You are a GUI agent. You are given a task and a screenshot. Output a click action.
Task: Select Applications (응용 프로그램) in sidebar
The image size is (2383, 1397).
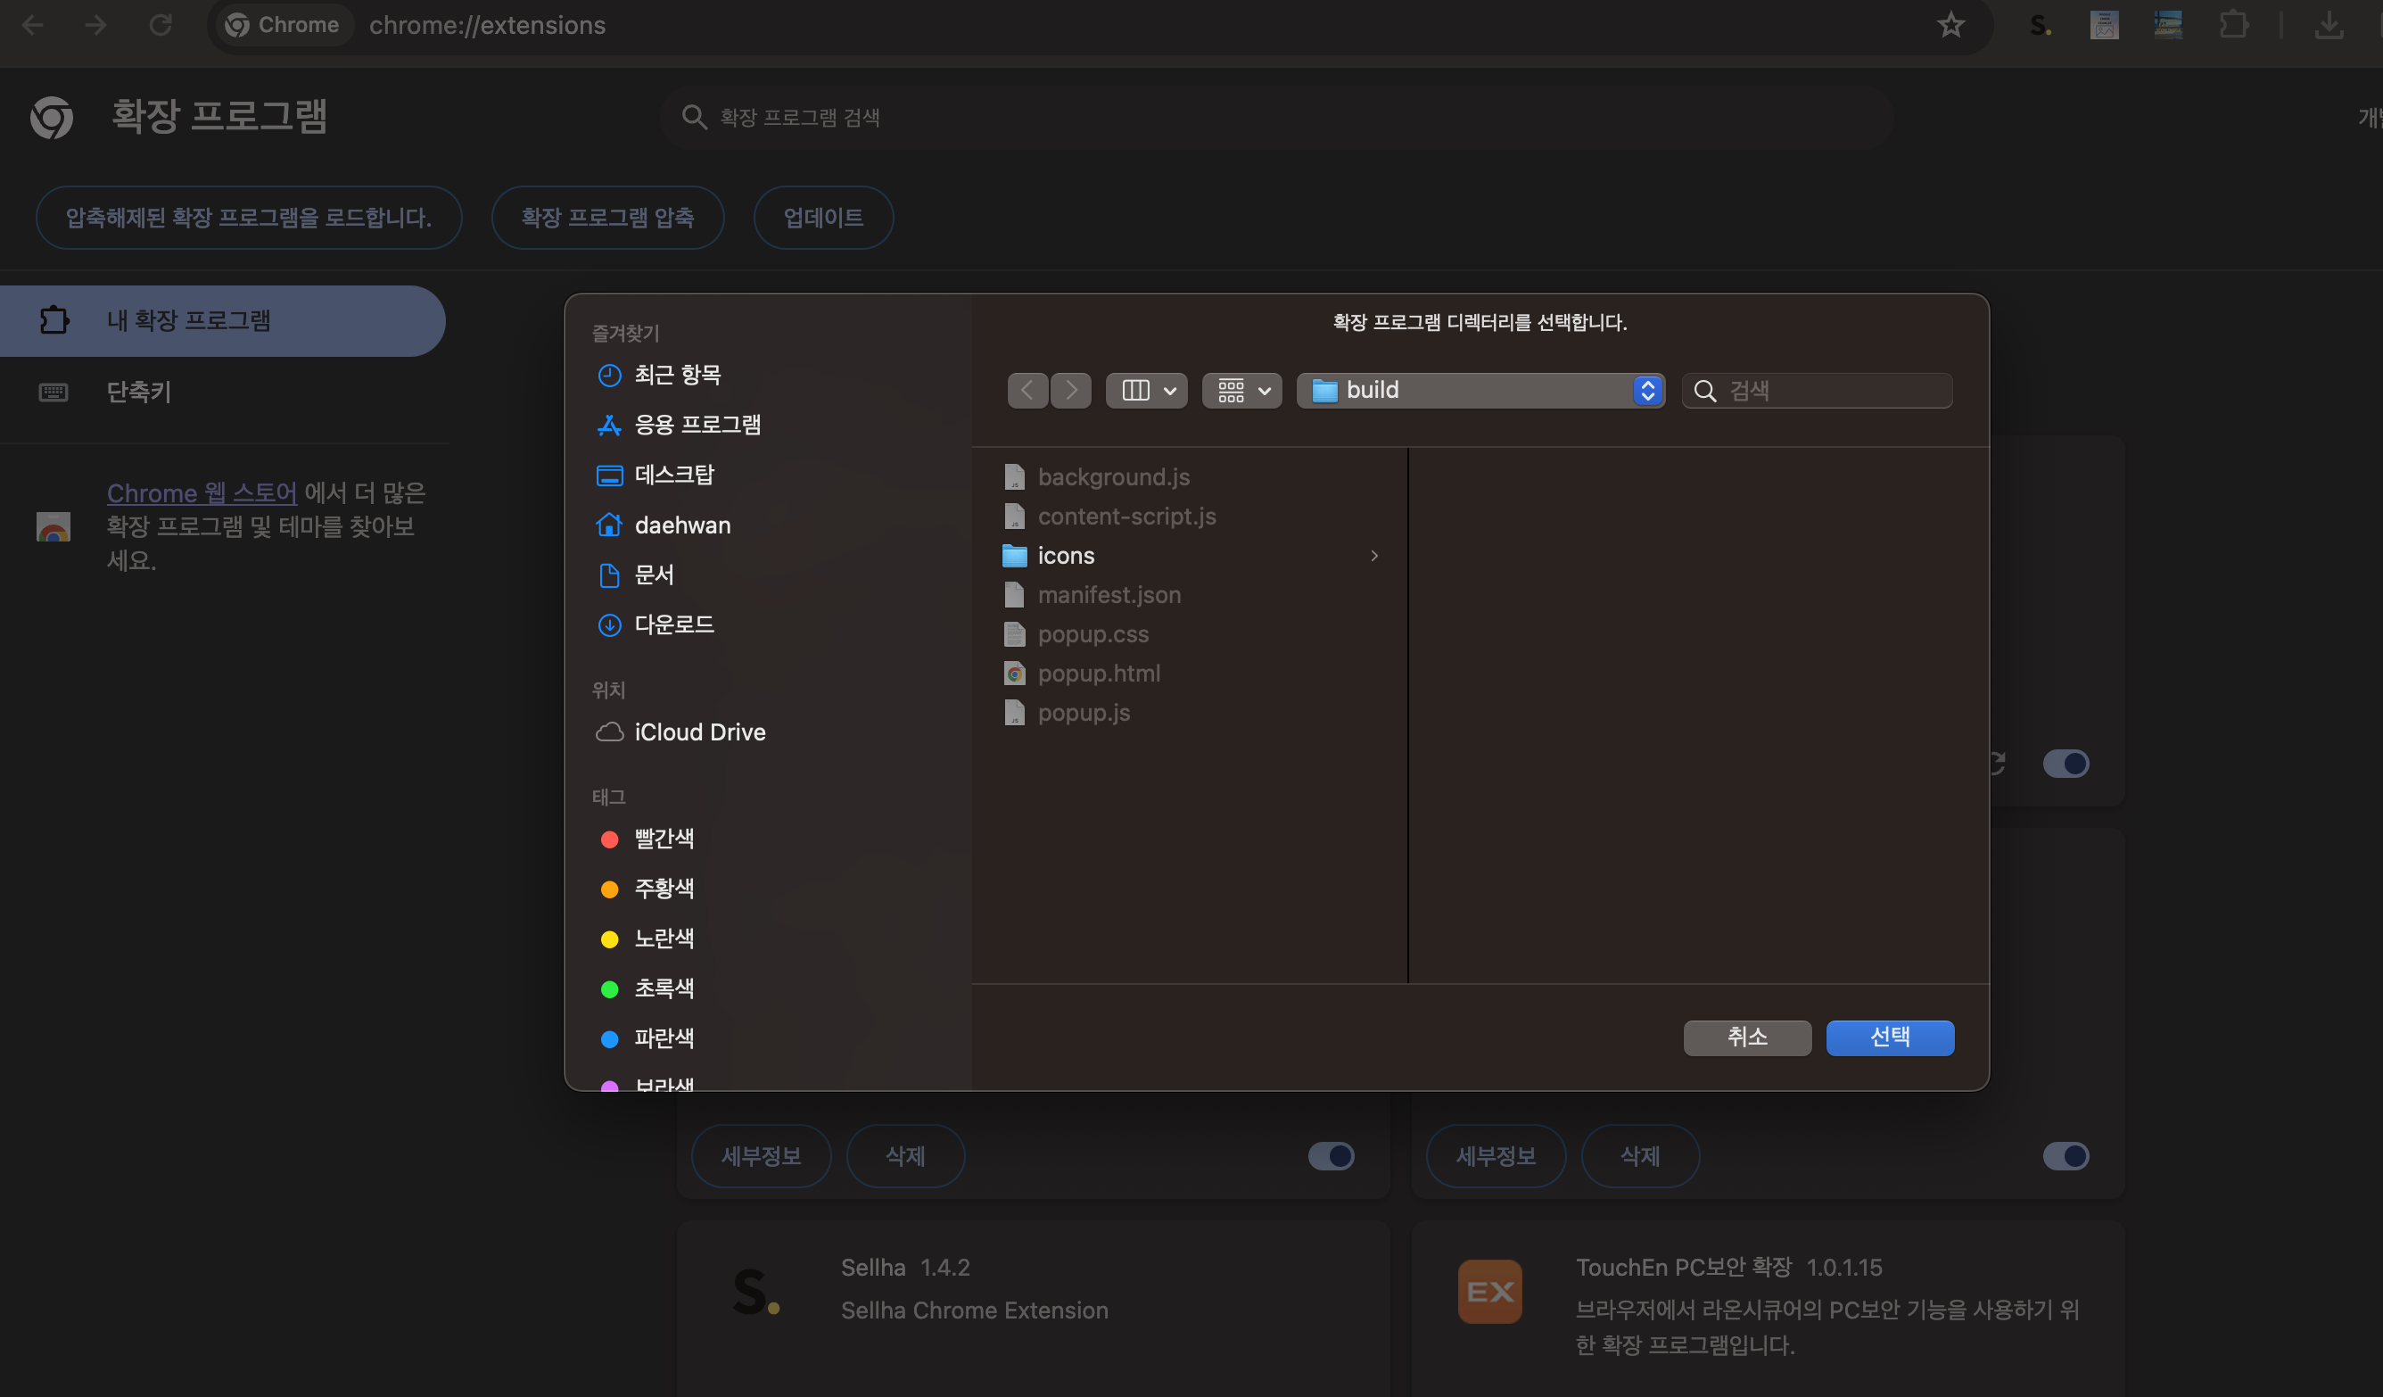(x=696, y=425)
